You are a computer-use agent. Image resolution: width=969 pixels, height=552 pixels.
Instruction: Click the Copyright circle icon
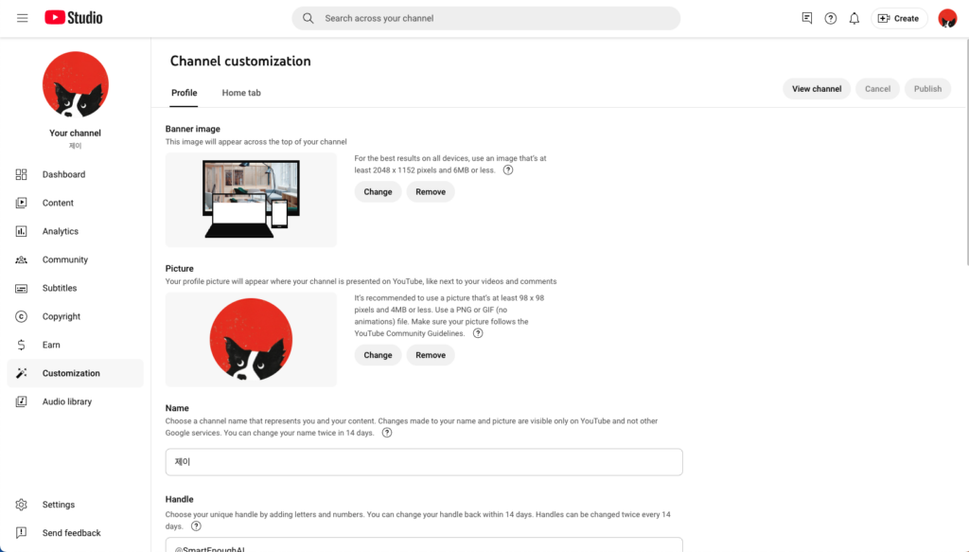pos(21,316)
